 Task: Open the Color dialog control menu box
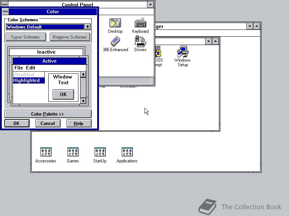pos(5,12)
